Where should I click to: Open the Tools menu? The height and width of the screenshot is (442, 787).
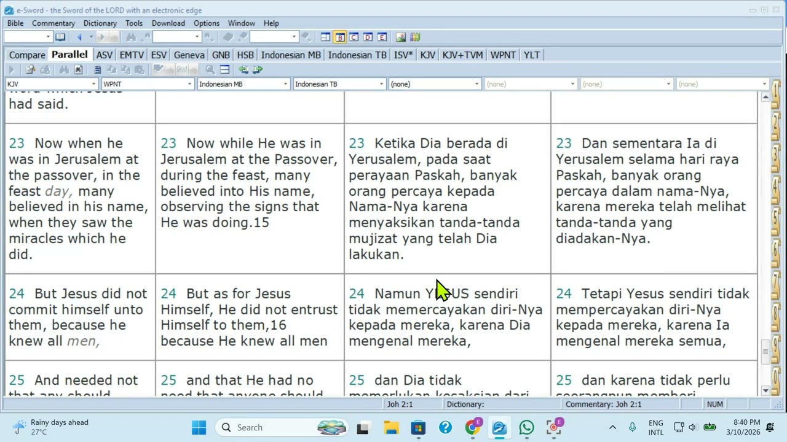pyautogui.click(x=134, y=23)
